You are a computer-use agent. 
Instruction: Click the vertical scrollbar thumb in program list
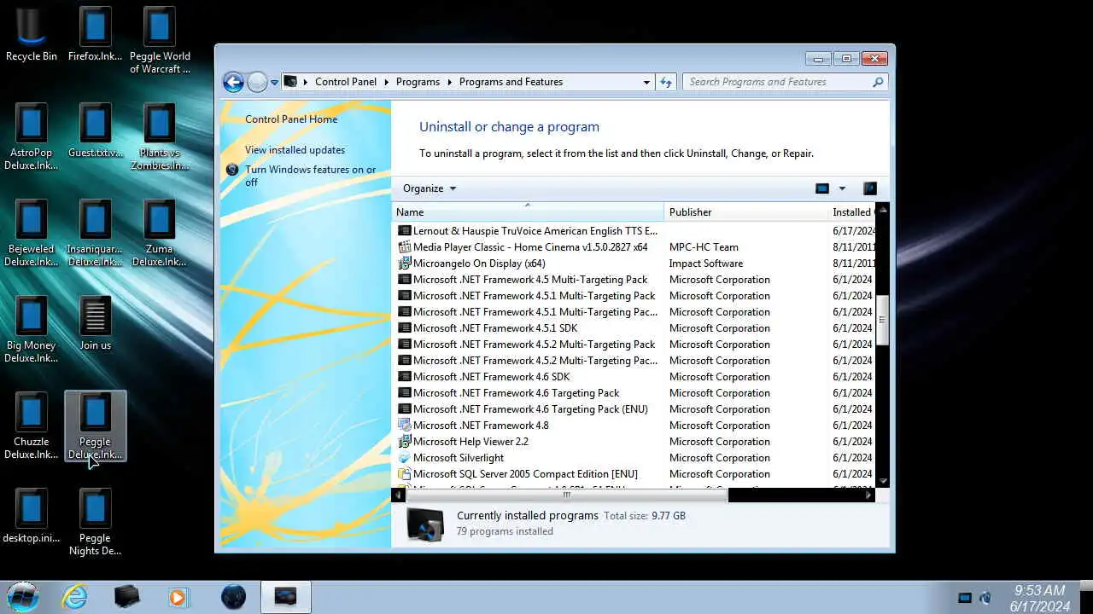point(882,320)
